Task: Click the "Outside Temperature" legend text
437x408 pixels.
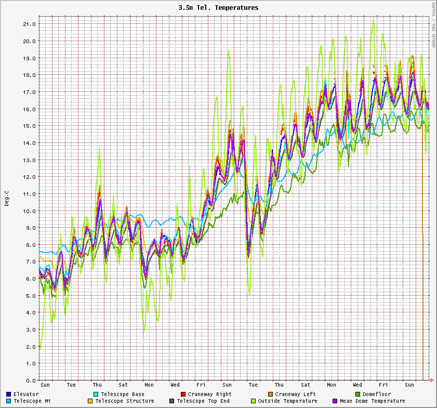Action: (x=287, y=401)
